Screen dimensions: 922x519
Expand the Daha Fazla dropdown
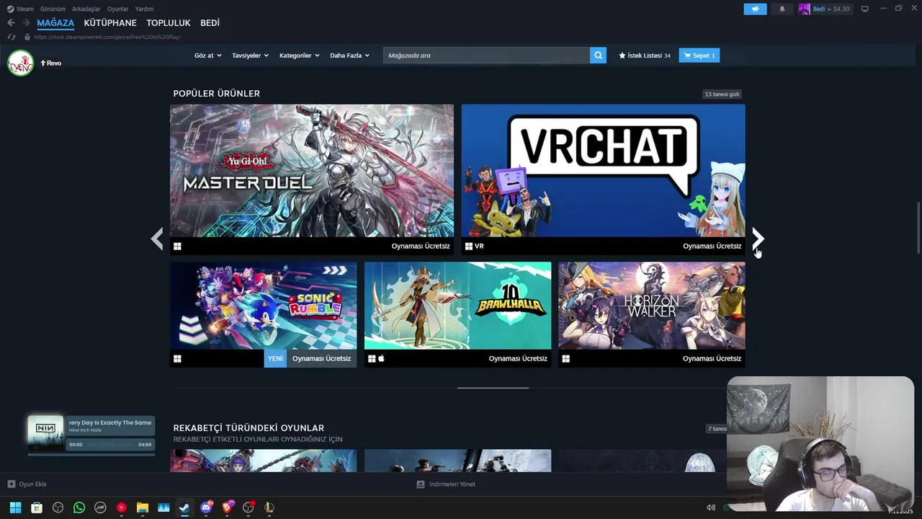pos(349,56)
